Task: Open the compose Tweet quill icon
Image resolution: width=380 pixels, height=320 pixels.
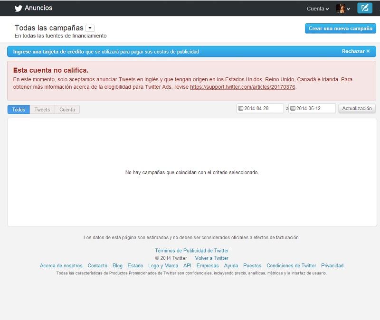Action: click(365, 8)
